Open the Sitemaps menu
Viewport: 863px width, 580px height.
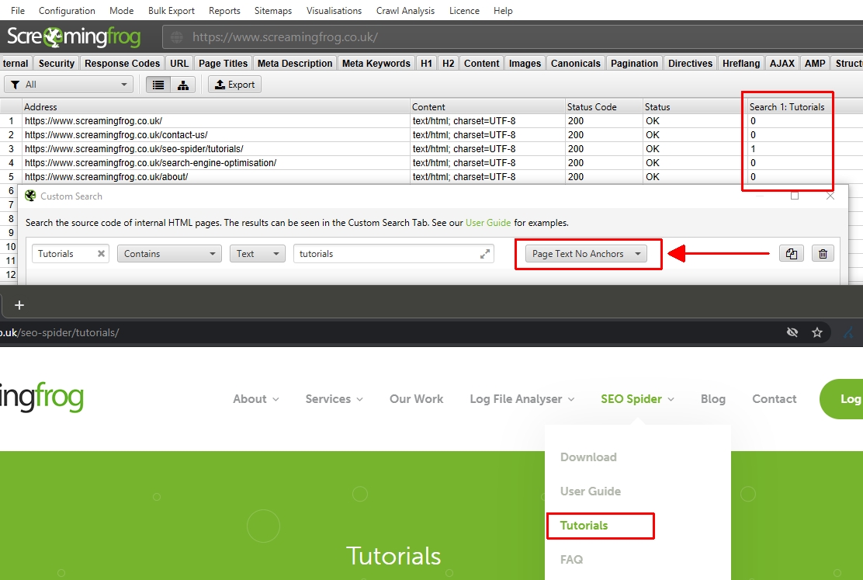tap(273, 10)
